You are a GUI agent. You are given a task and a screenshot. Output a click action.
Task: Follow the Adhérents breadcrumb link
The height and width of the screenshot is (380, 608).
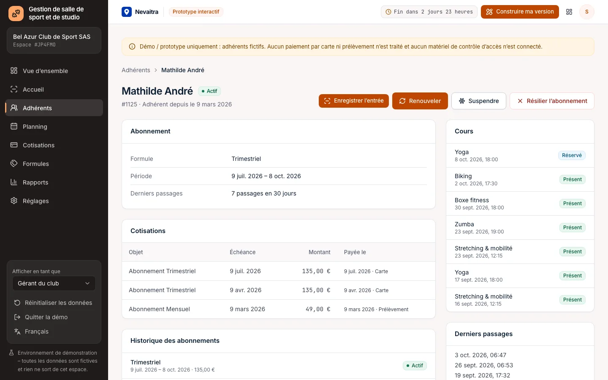click(x=136, y=70)
